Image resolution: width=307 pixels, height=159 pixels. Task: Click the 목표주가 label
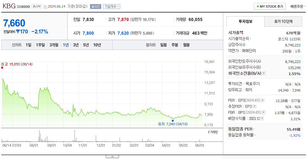(253, 84)
